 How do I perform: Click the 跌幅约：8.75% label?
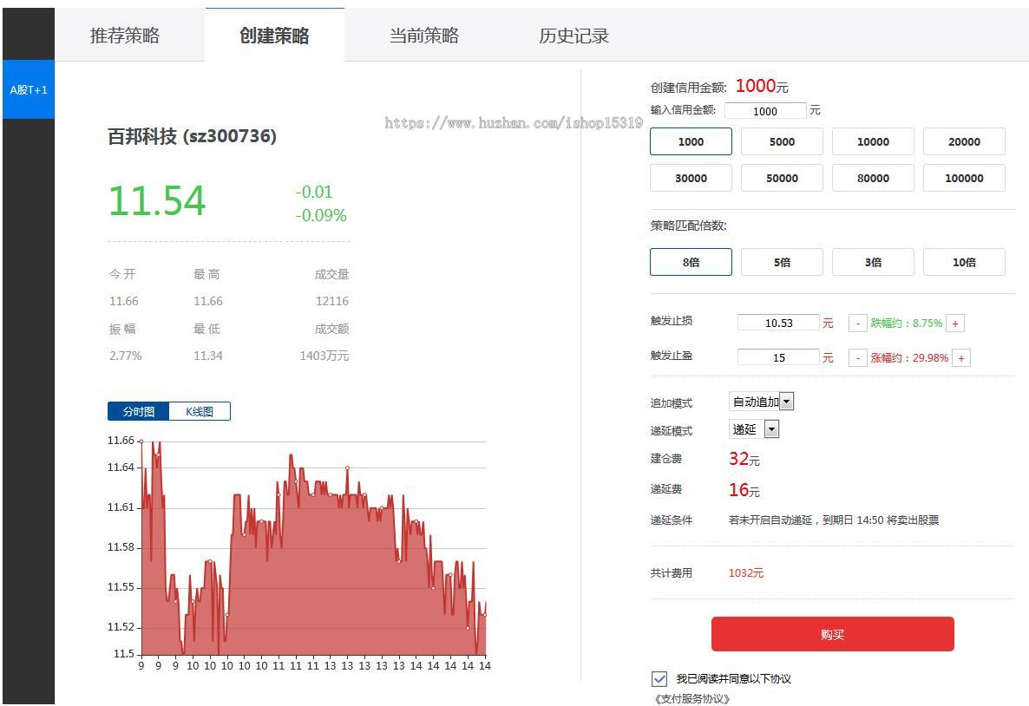(907, 323)
